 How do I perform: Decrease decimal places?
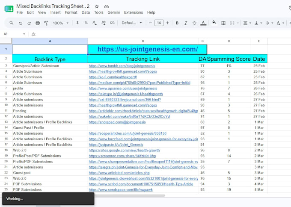coord(95,23)
